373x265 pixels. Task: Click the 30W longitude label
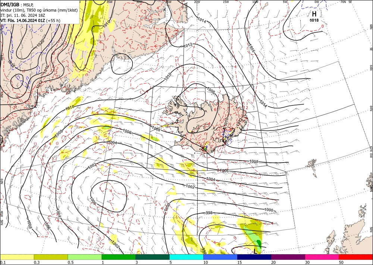140,2
